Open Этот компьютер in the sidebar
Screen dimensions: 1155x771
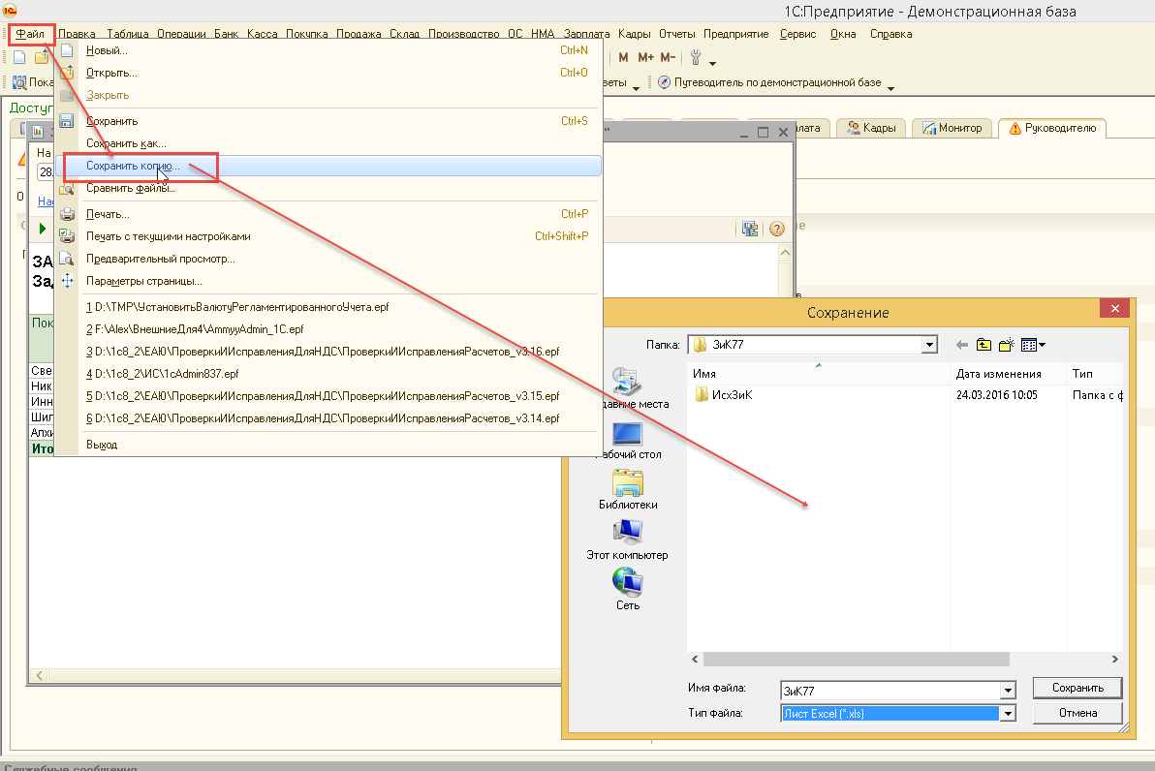tap(628, 540)
